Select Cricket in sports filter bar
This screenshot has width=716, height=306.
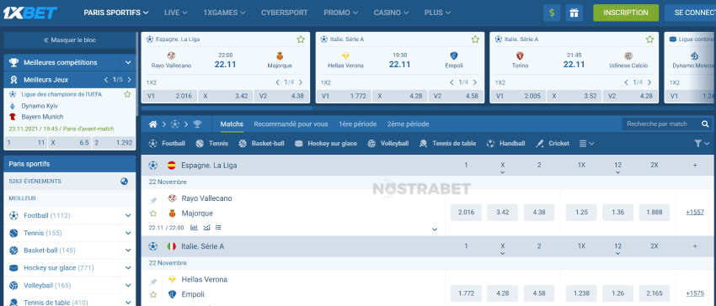(553, 143)
